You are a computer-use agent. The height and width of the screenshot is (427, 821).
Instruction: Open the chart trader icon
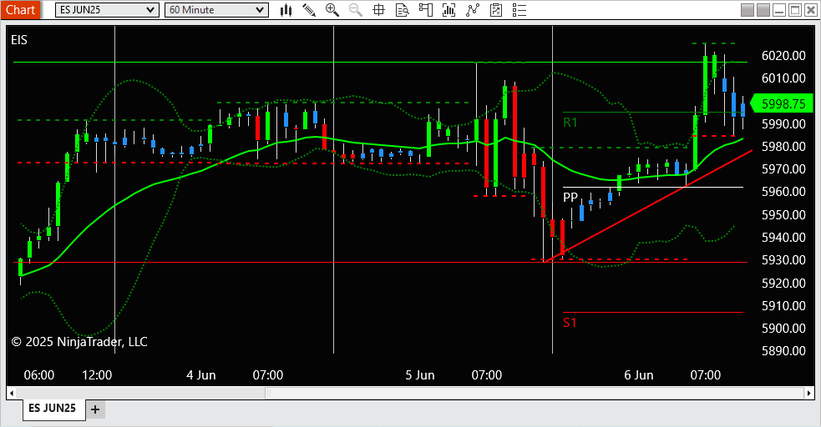[x=426, y=10]
